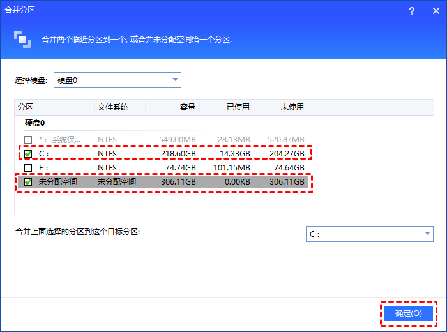
Task: Tick the E: partition checkbox
Action: coord(28,168)
